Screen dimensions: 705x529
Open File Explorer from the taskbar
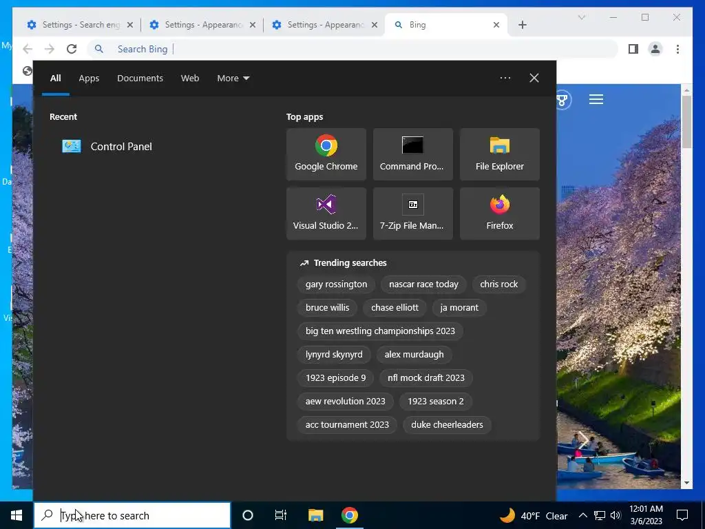coord(315,515)
